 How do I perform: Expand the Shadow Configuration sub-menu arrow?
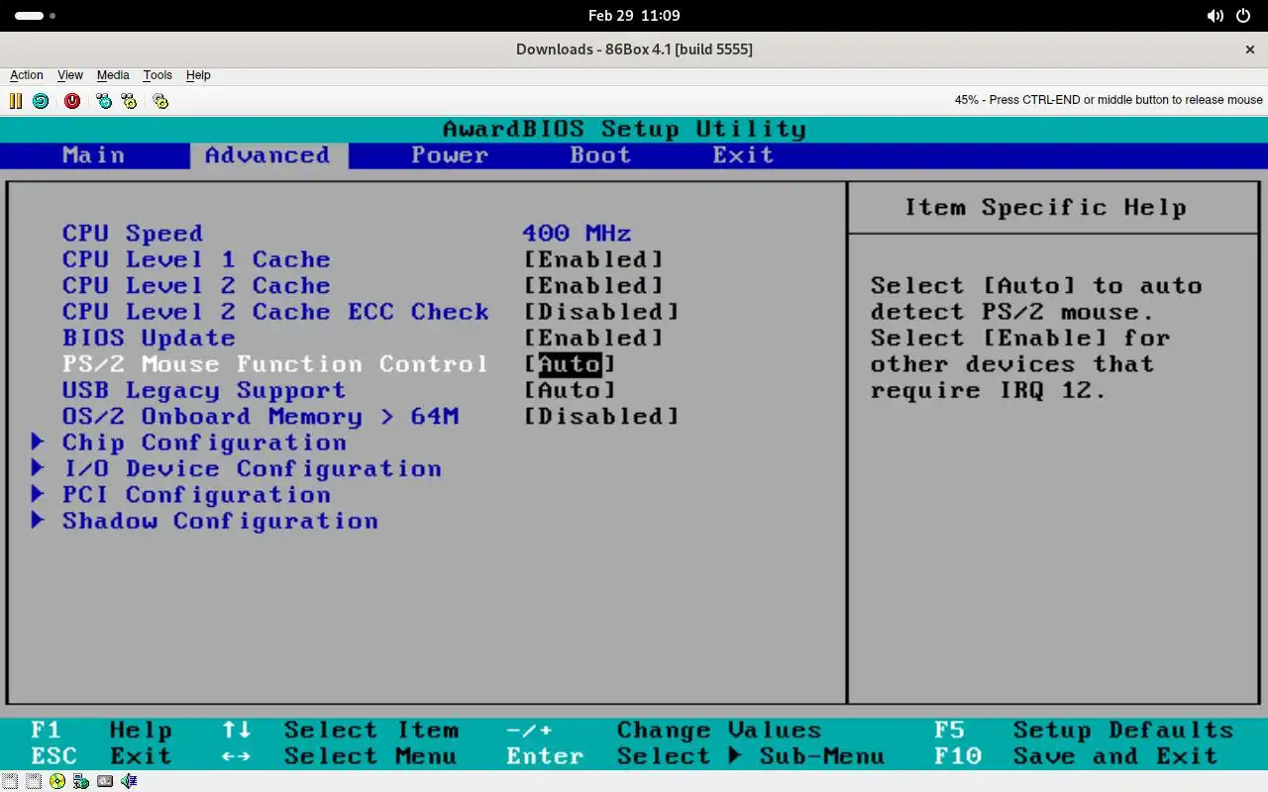tap(38, 520)
